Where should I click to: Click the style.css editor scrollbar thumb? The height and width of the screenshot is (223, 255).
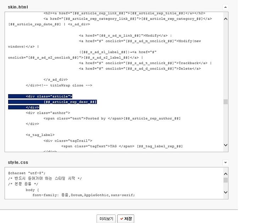tap(226, 180)
